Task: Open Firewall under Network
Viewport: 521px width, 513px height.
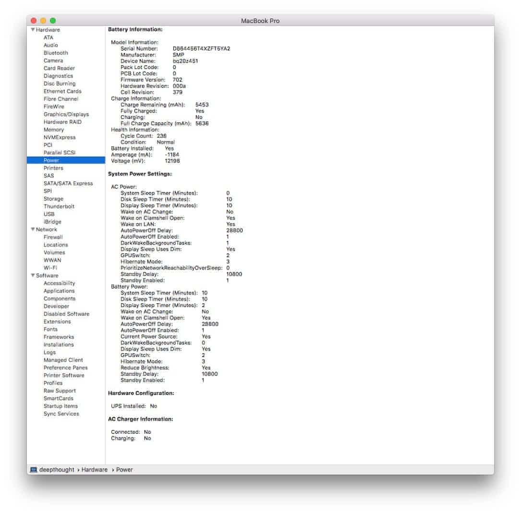Action: [x=53, y=237]
